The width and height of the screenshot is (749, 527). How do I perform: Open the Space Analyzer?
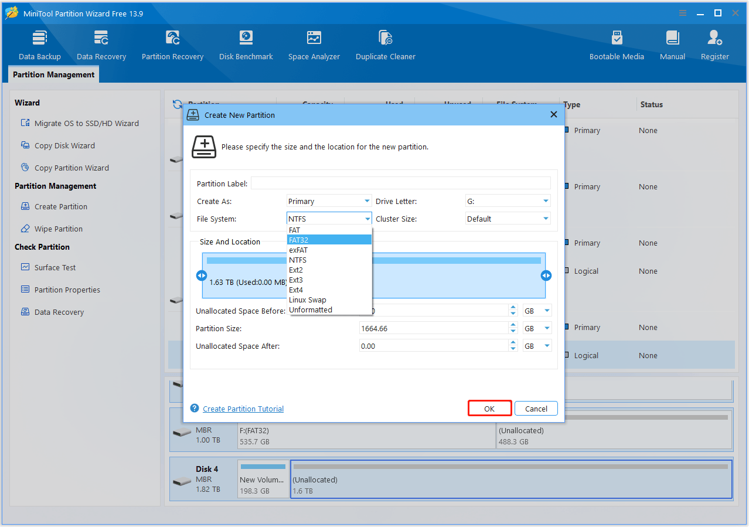point(314,45)
